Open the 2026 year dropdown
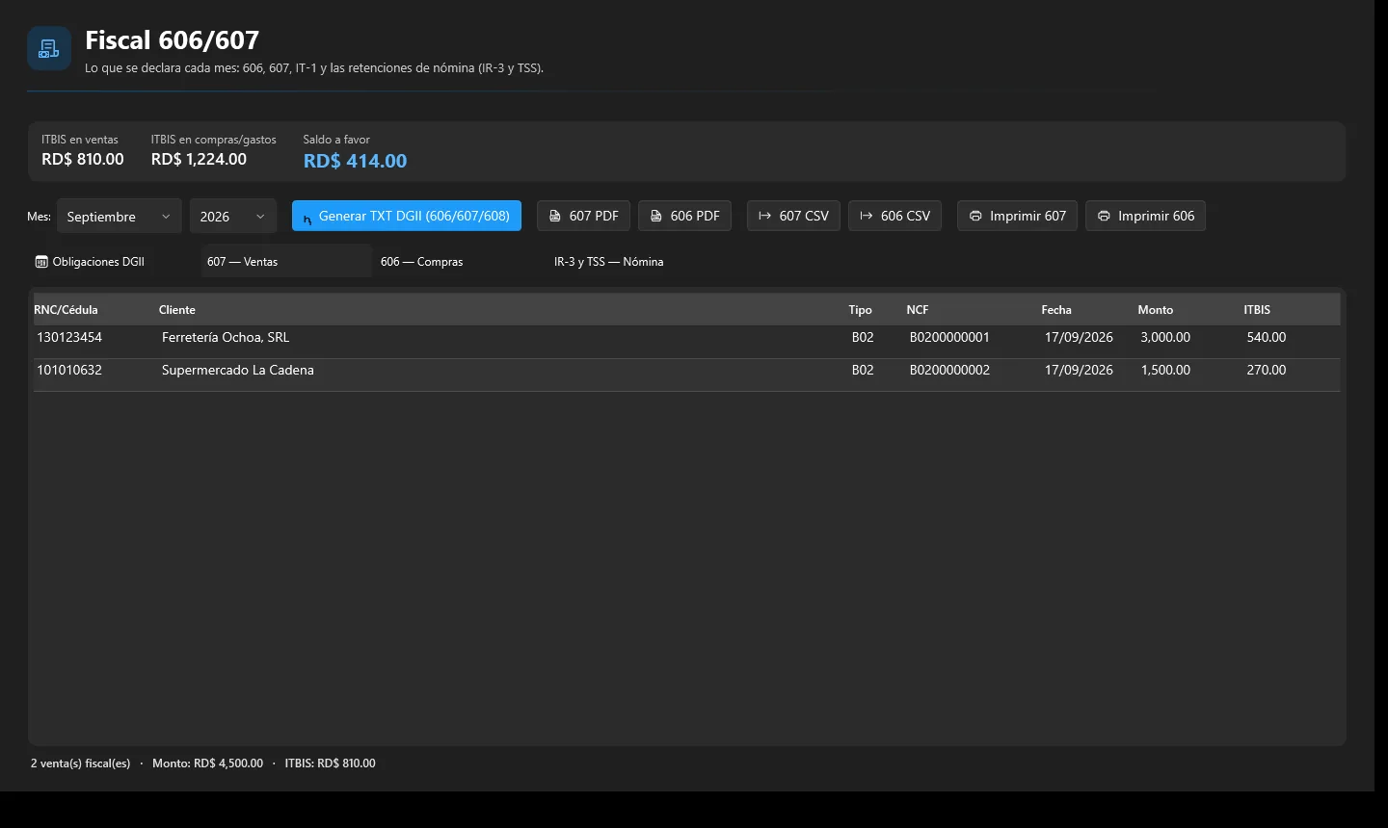Image resolution: width=1388 pixels, height=828 pixels. coord(233,217)
